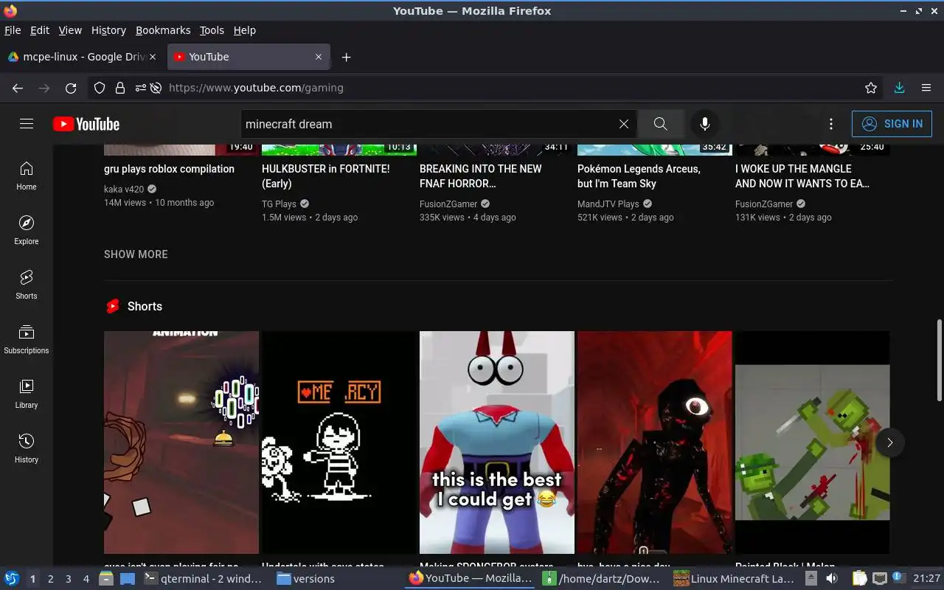Clear the search text with the X

pyautogui.click(x=624, y=124)
